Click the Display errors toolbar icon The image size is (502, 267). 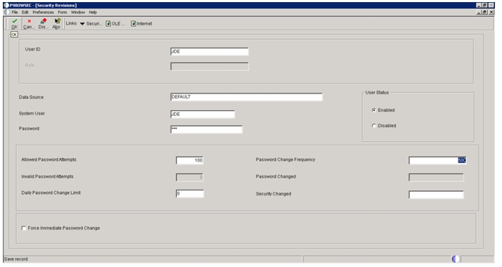pyautogui.click(x=44, y=21)
